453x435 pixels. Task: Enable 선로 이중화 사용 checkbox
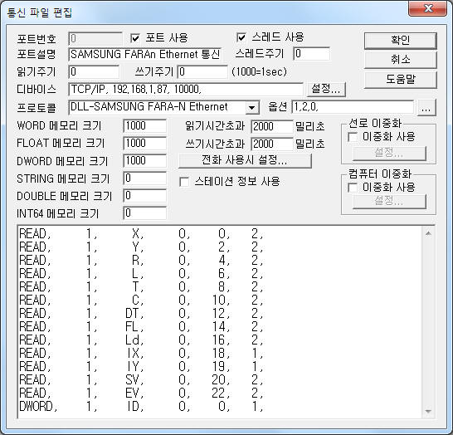[353, 137]
